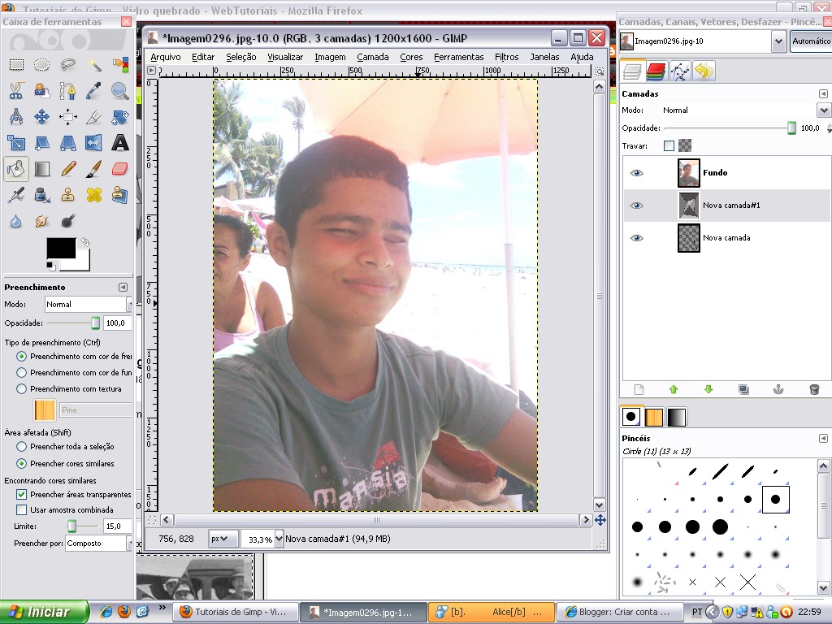This screenshot has height=624, width=832.
Task: Select Preenchimento com cor de frente radio
Action: coord(21,356)
